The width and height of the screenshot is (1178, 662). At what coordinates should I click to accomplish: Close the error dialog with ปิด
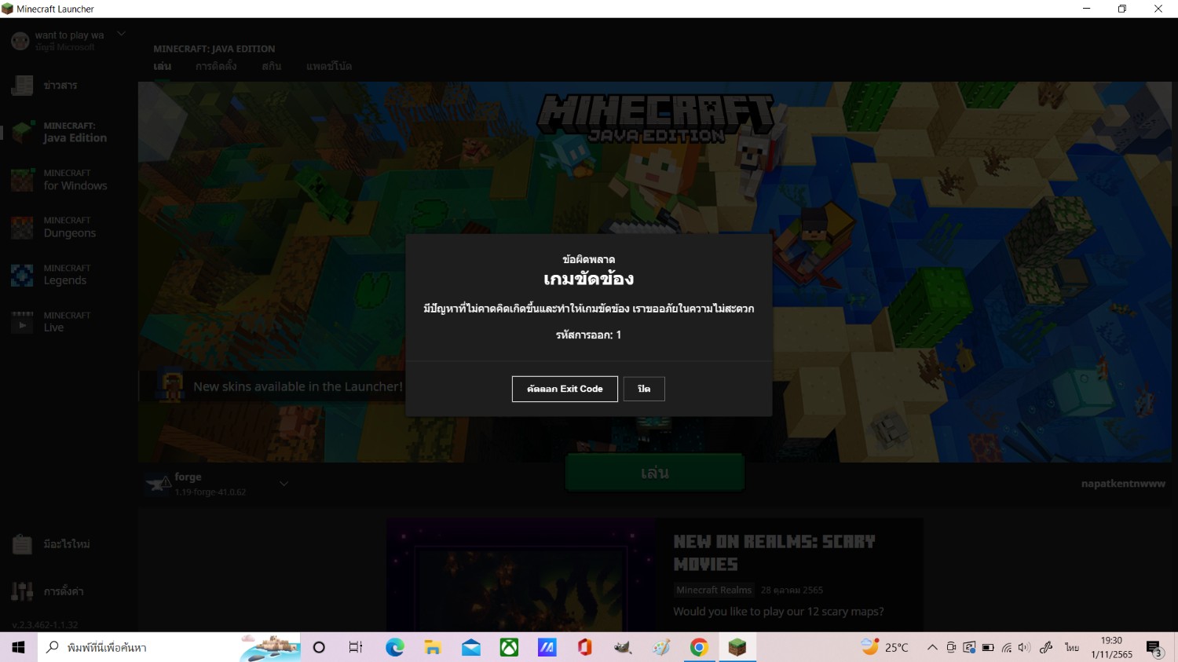644,389
